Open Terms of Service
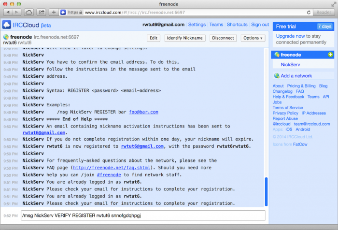The width and height of the screenshot is (338, 230). pos(288,108)
